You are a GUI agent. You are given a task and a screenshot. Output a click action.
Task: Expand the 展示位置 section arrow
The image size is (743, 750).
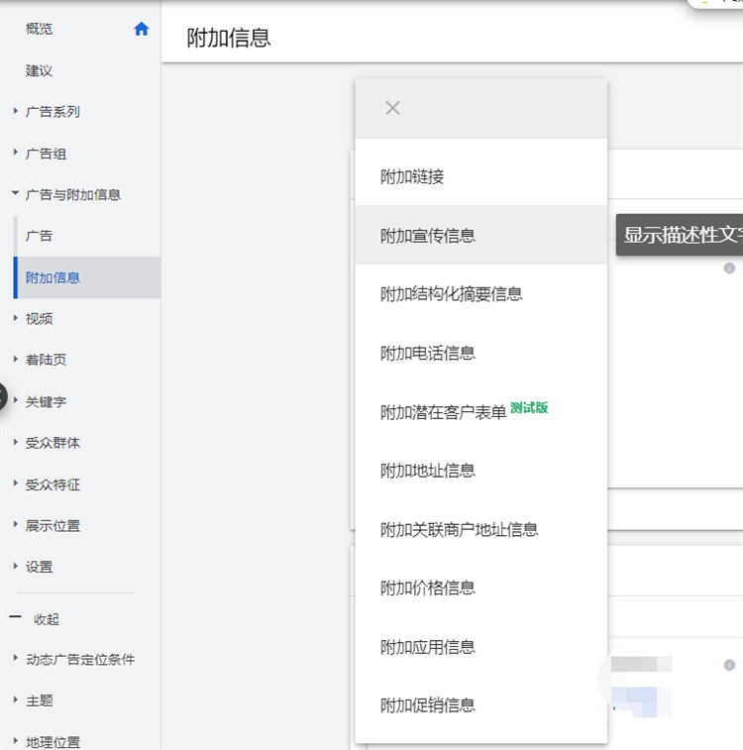tap(15, 525)
